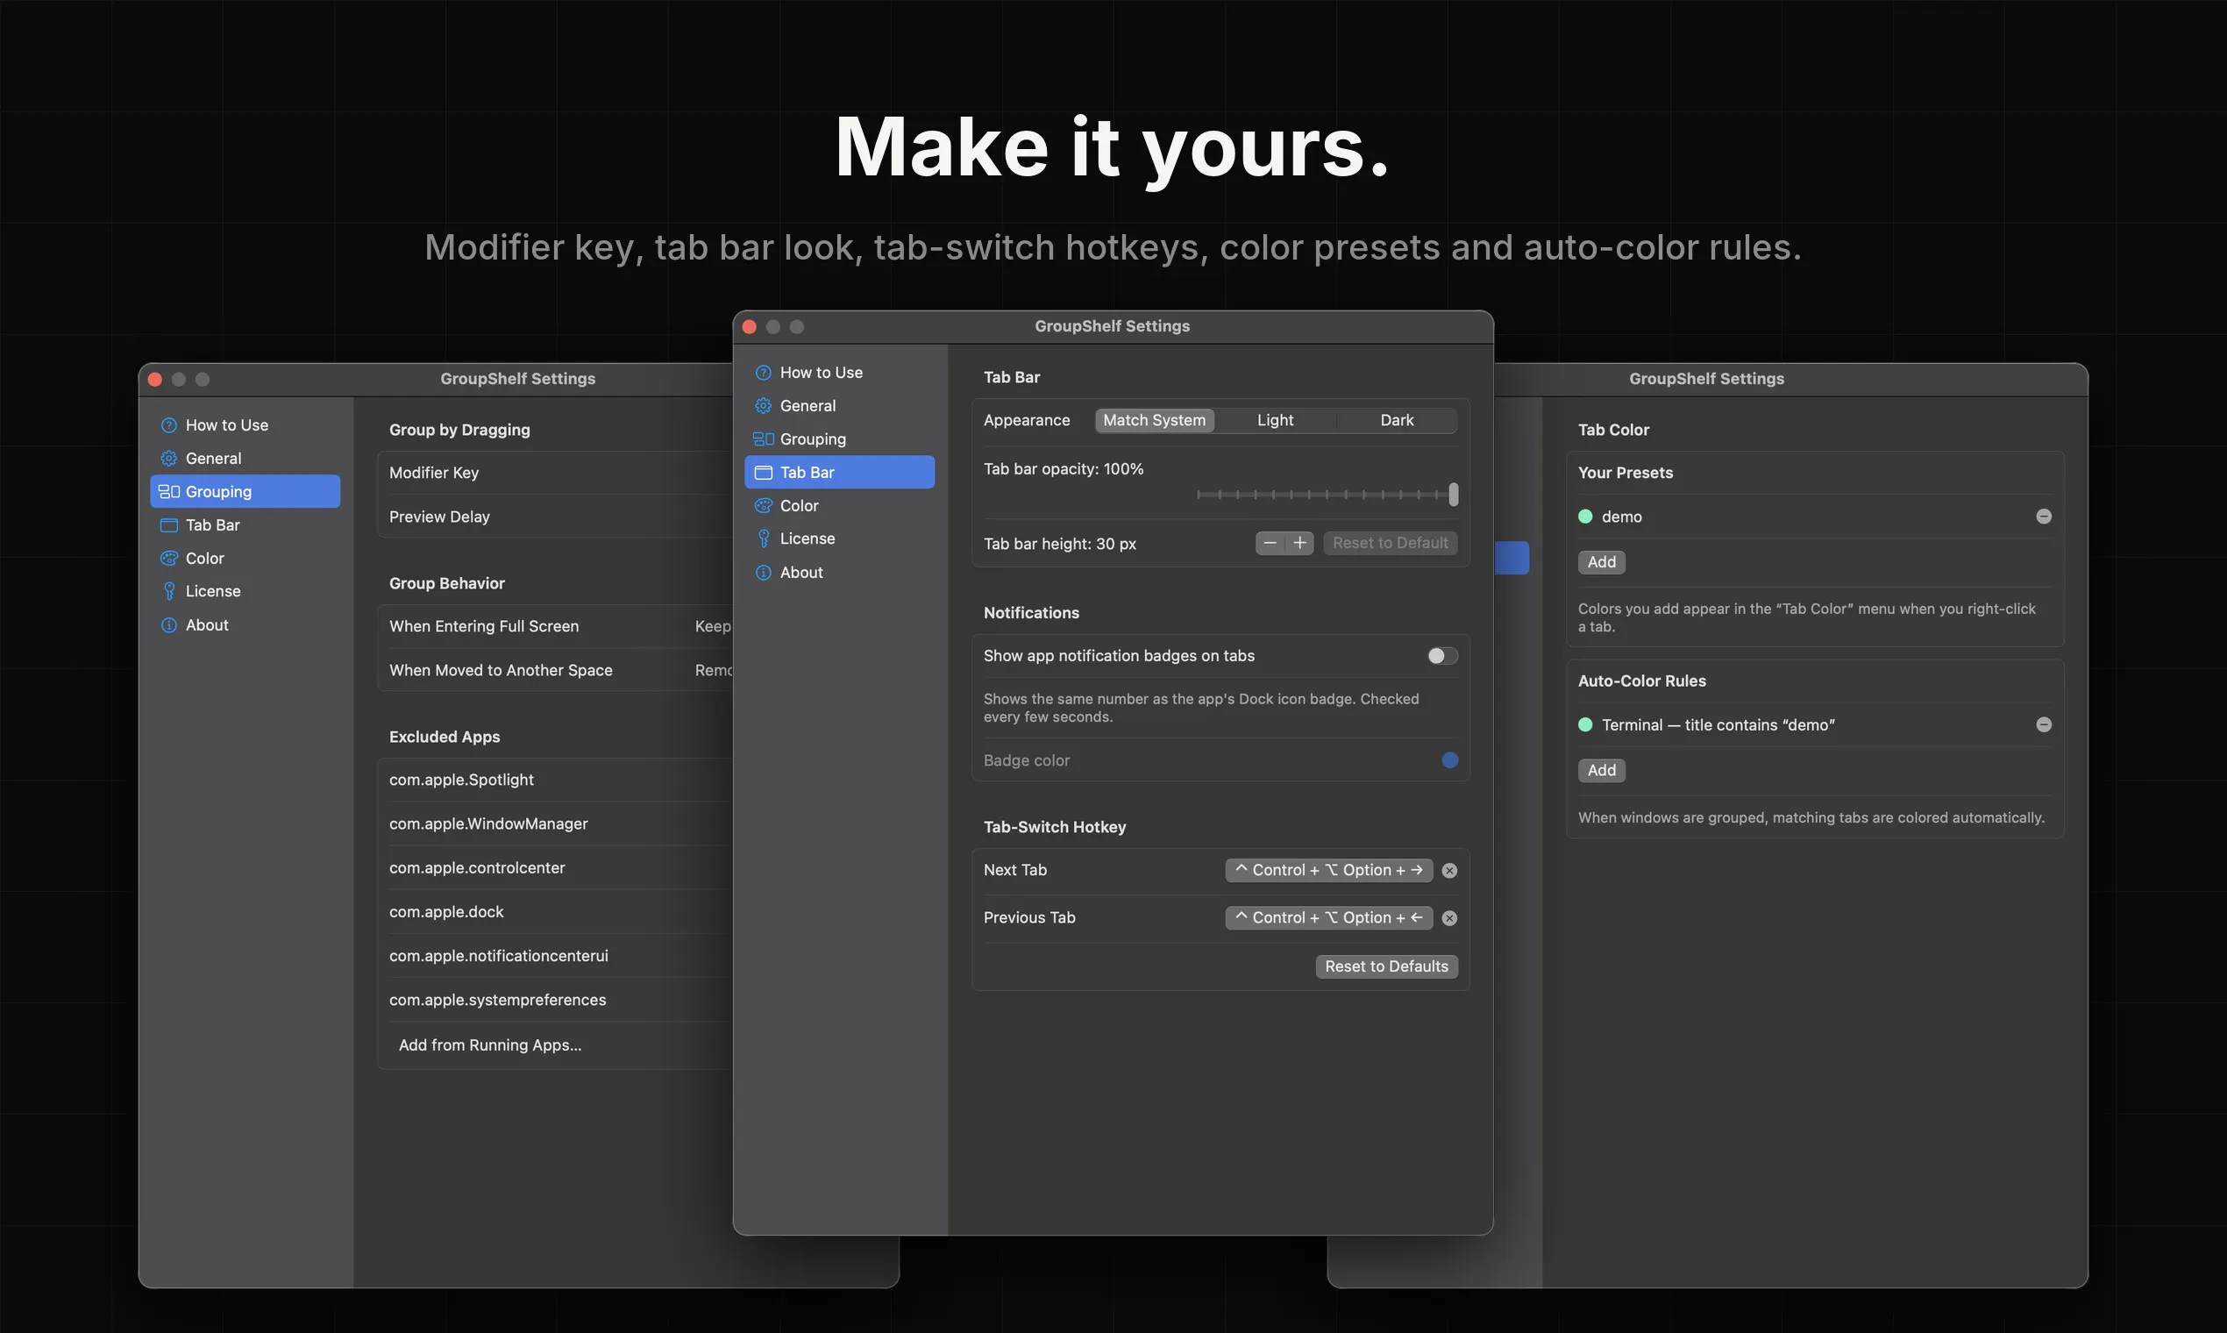The width and height of the screenshot is (2227, 1333).
Task: Set tab bar appearance to Match System
Action: (x=1154, y=420)
